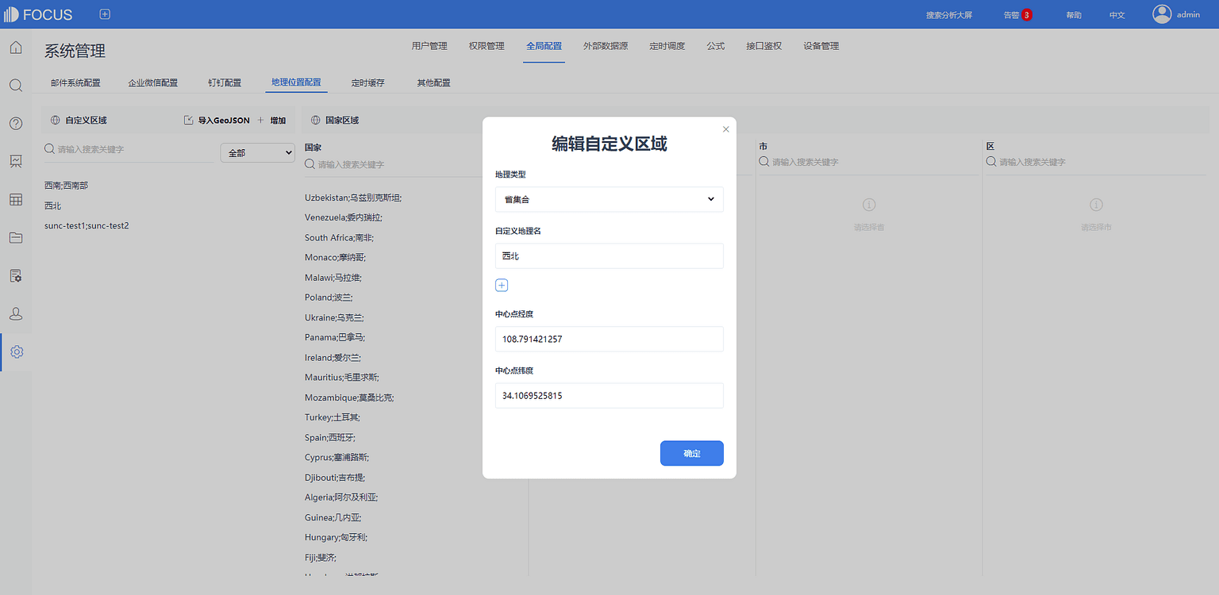
Task: Click 增加 button text
Action: point(278,121)
